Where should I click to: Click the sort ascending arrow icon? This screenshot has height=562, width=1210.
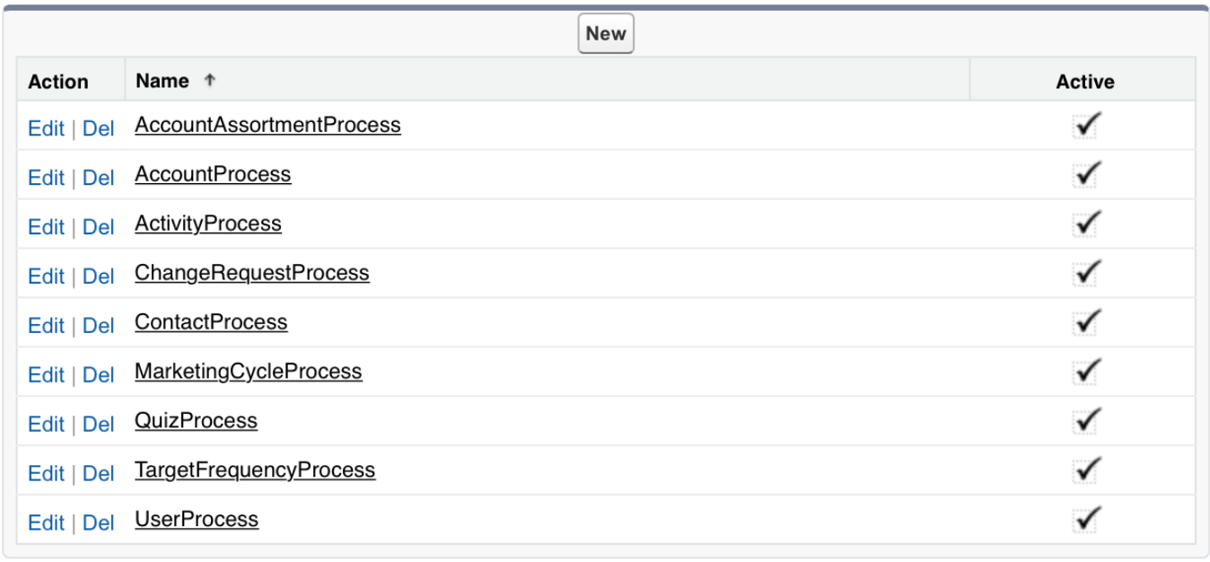click(x=210, y=81)
